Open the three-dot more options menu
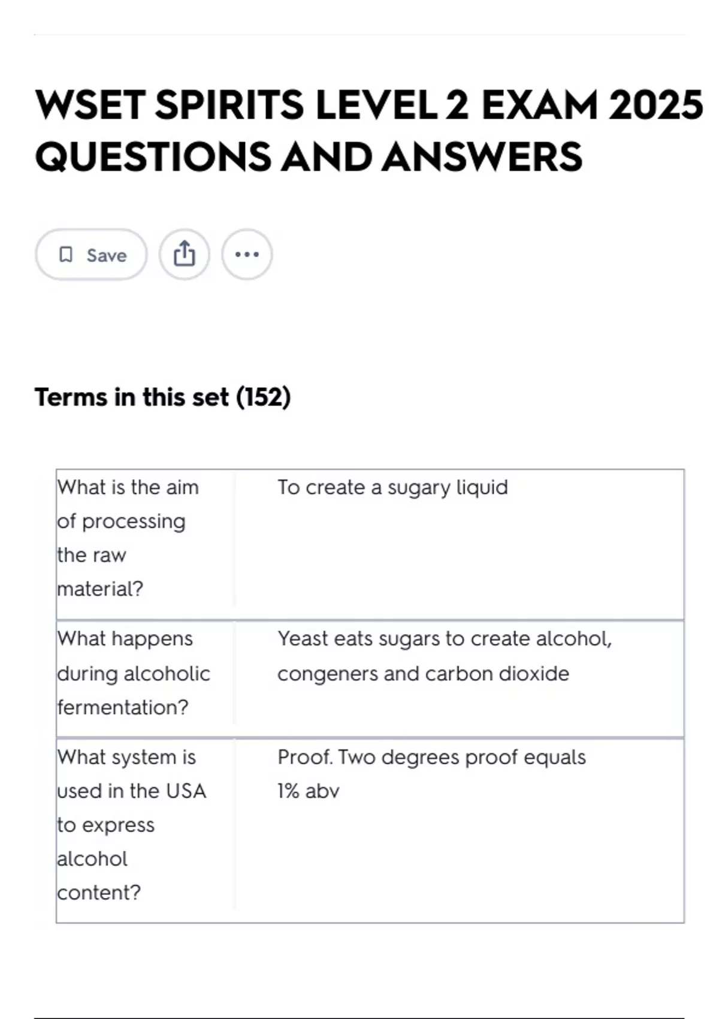Viewport: 719px width, 1019px height. (x=247, y=255)
